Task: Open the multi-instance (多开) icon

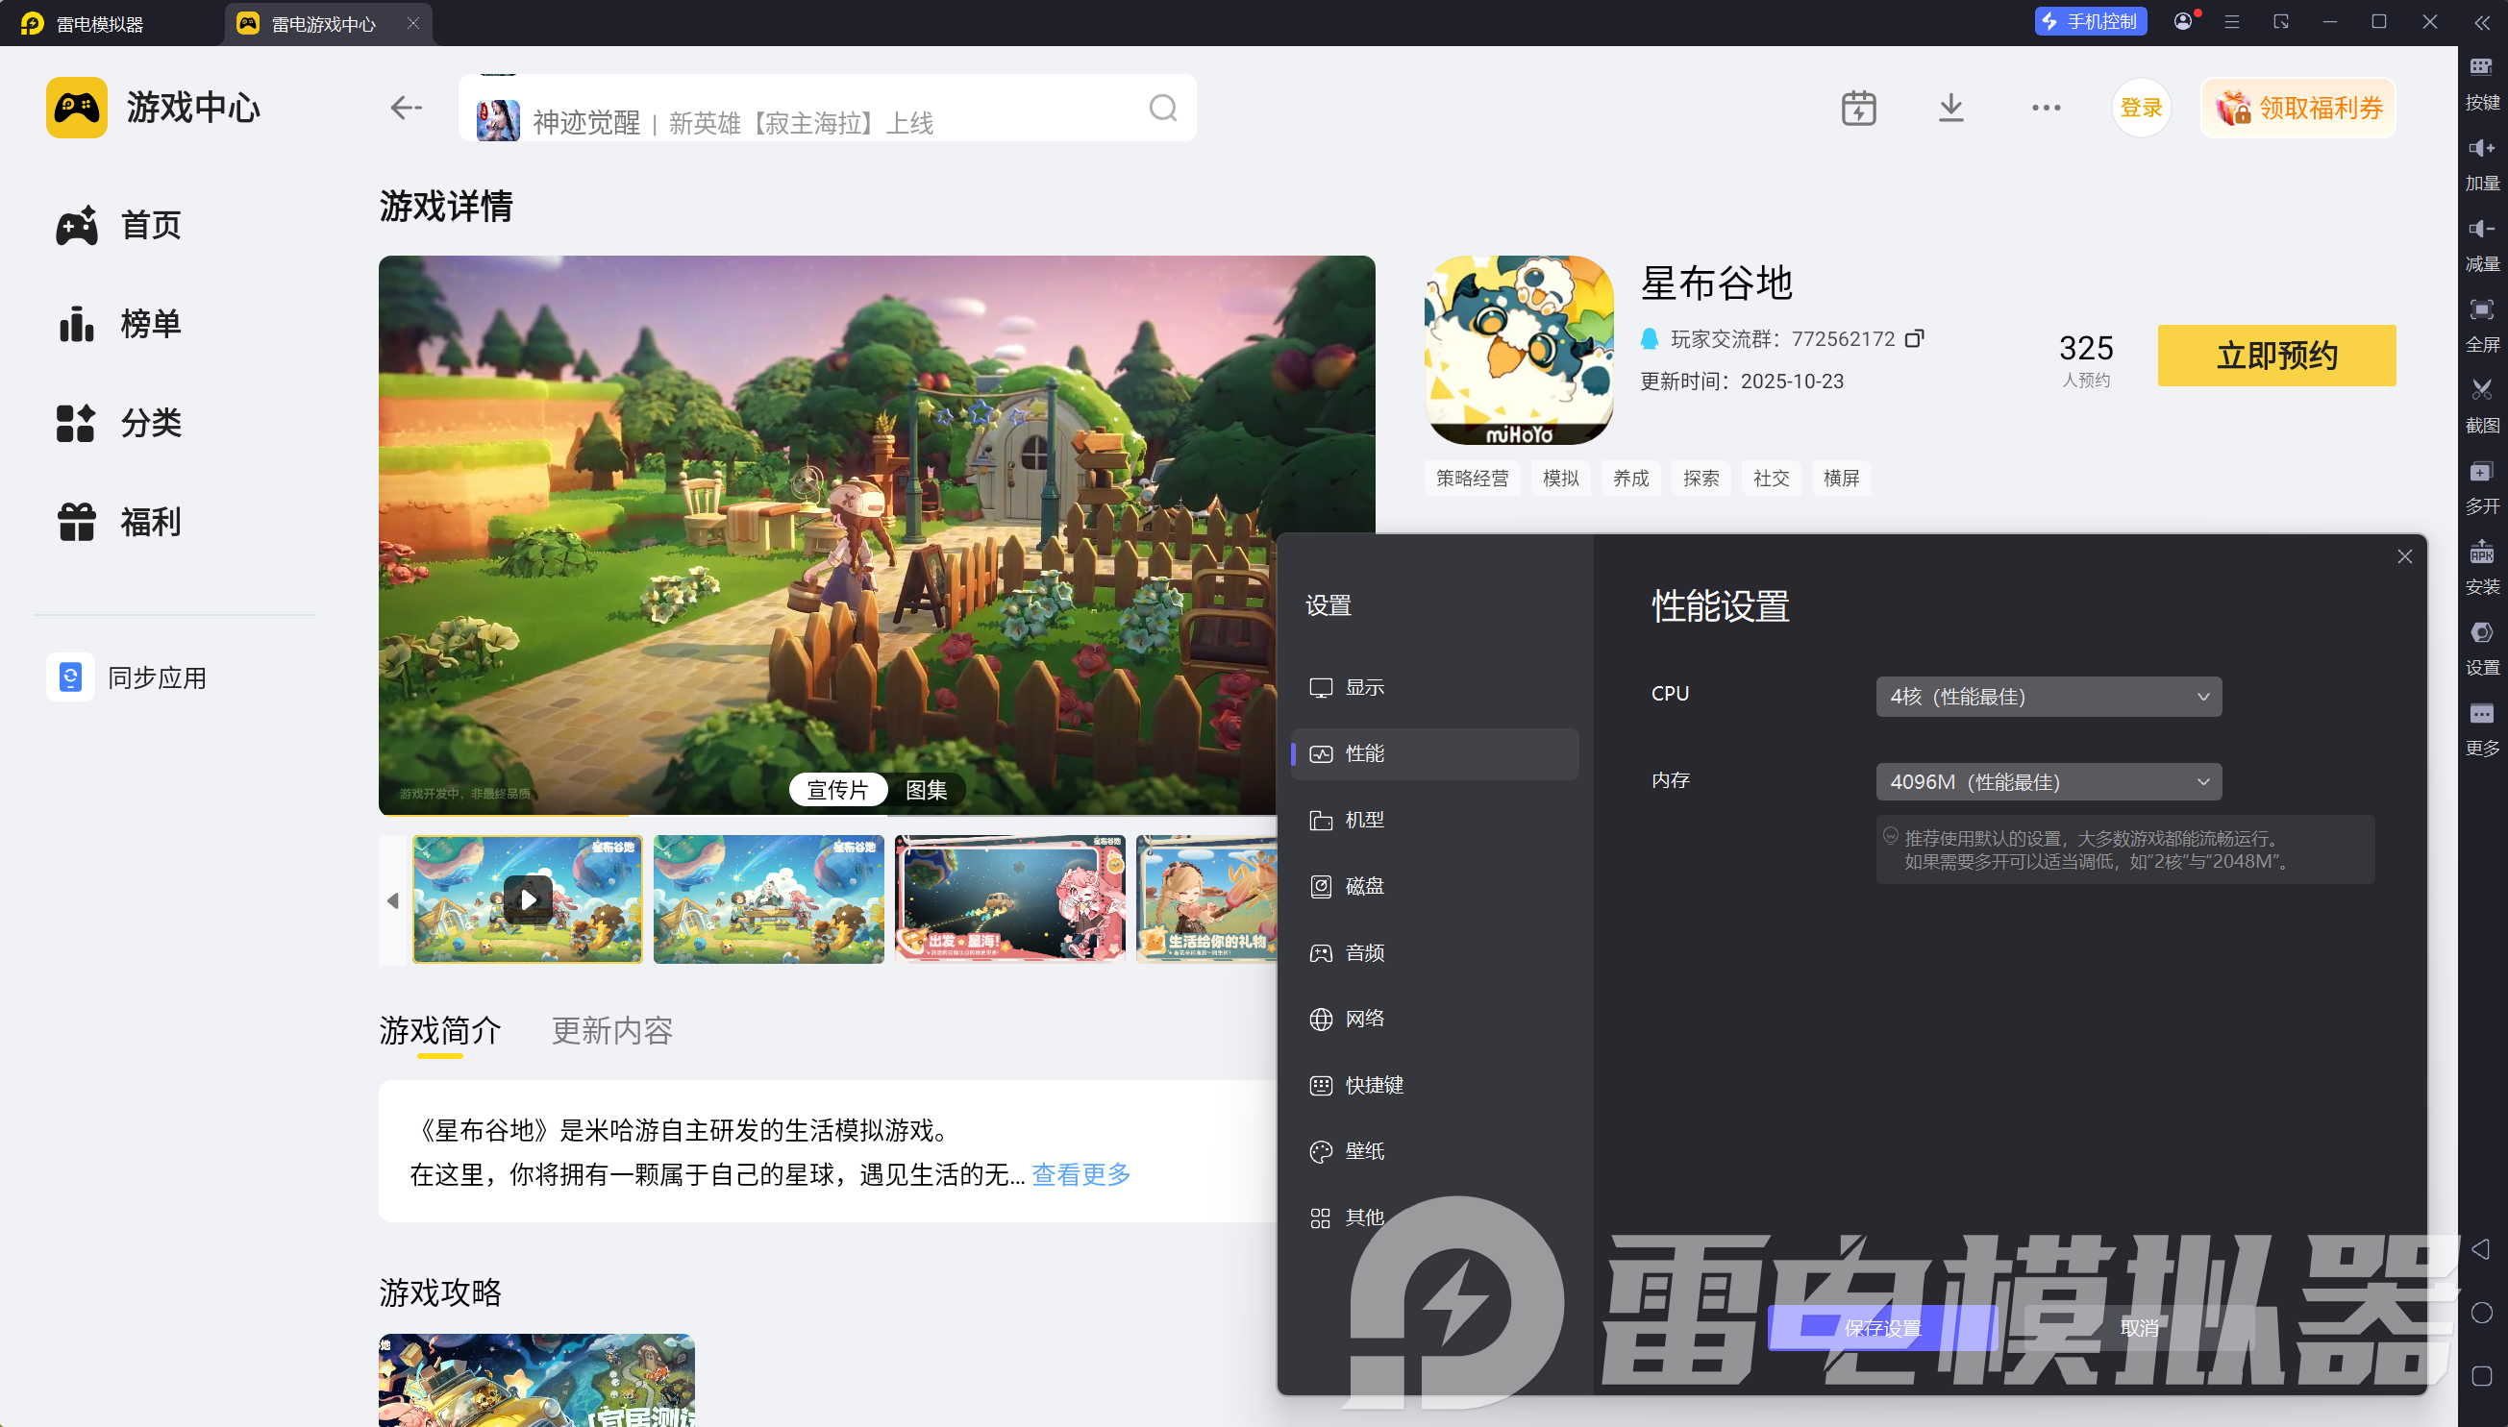Action: [2481, 473]
